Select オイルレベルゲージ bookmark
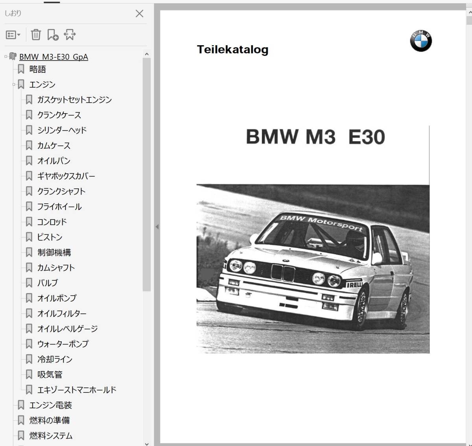Image resolution: width=472 pixels, height=446 pixels. [x=67, y=329]
